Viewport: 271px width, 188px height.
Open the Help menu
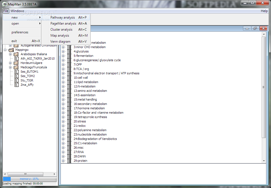coord(264,11)
